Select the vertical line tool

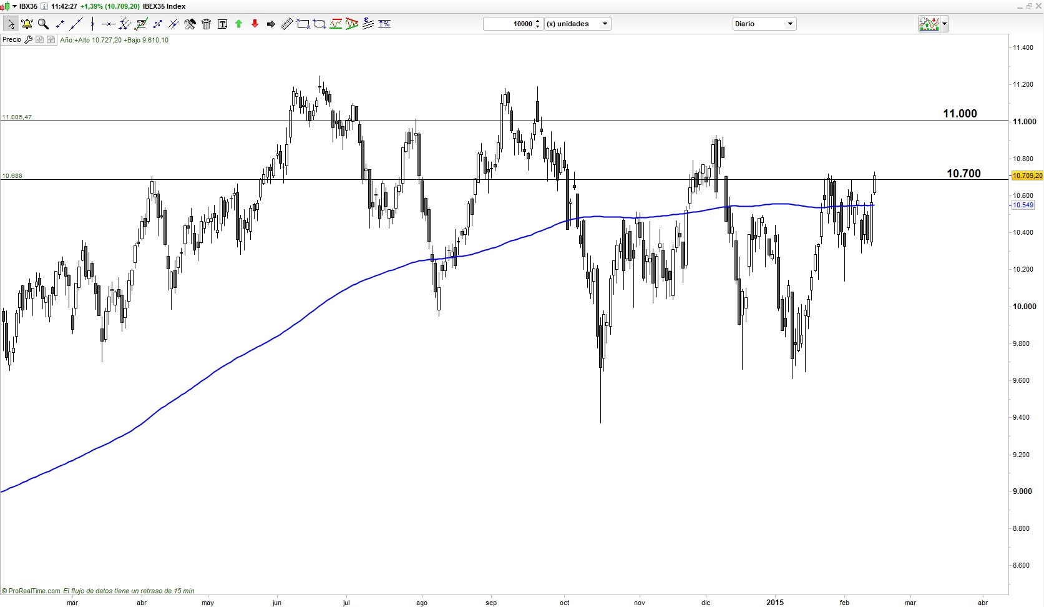[x=92, y=24]
